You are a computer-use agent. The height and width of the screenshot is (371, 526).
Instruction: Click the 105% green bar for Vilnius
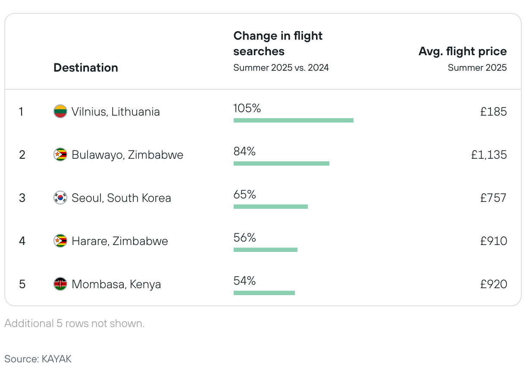pos(293,120)
